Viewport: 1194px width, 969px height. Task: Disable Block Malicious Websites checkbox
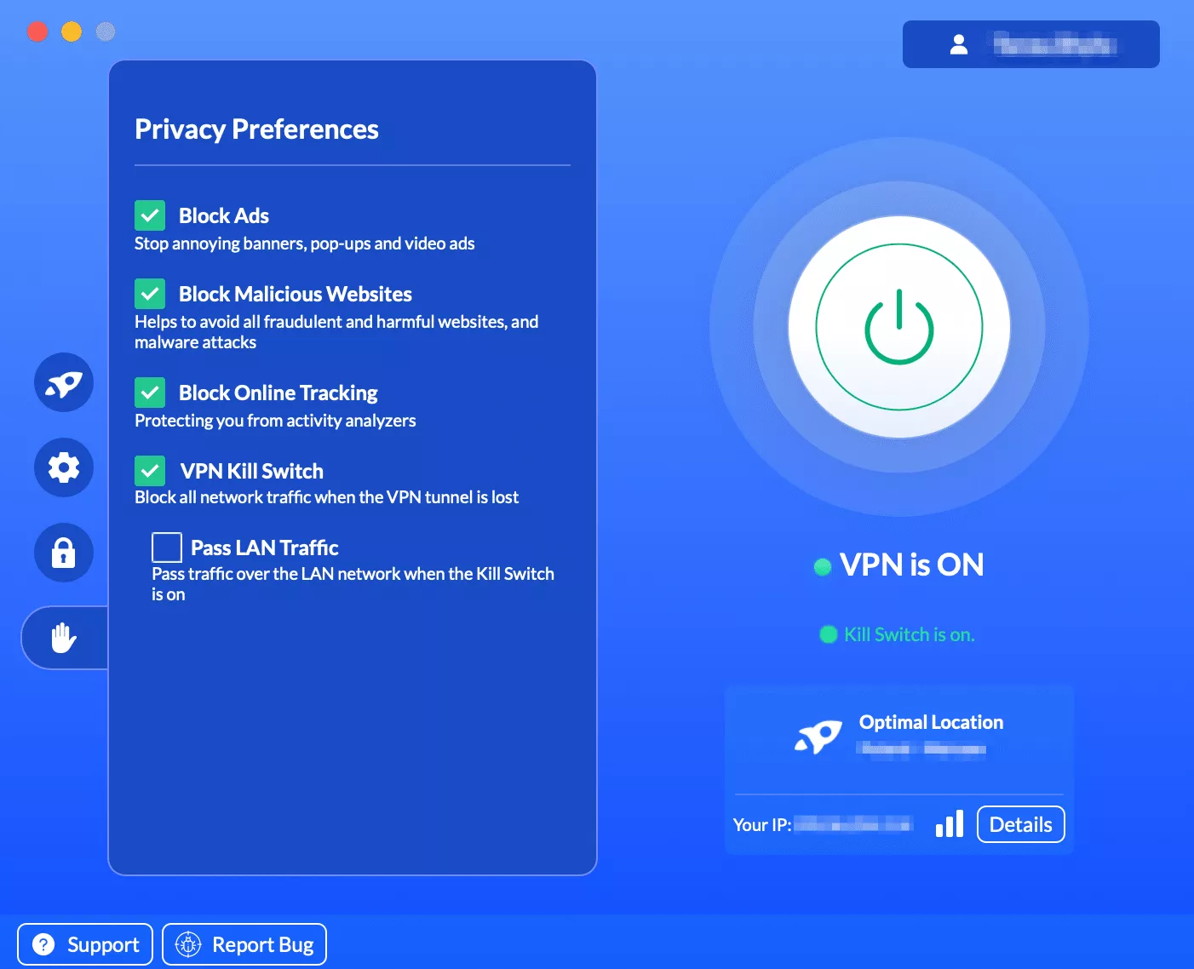point(150,294)
